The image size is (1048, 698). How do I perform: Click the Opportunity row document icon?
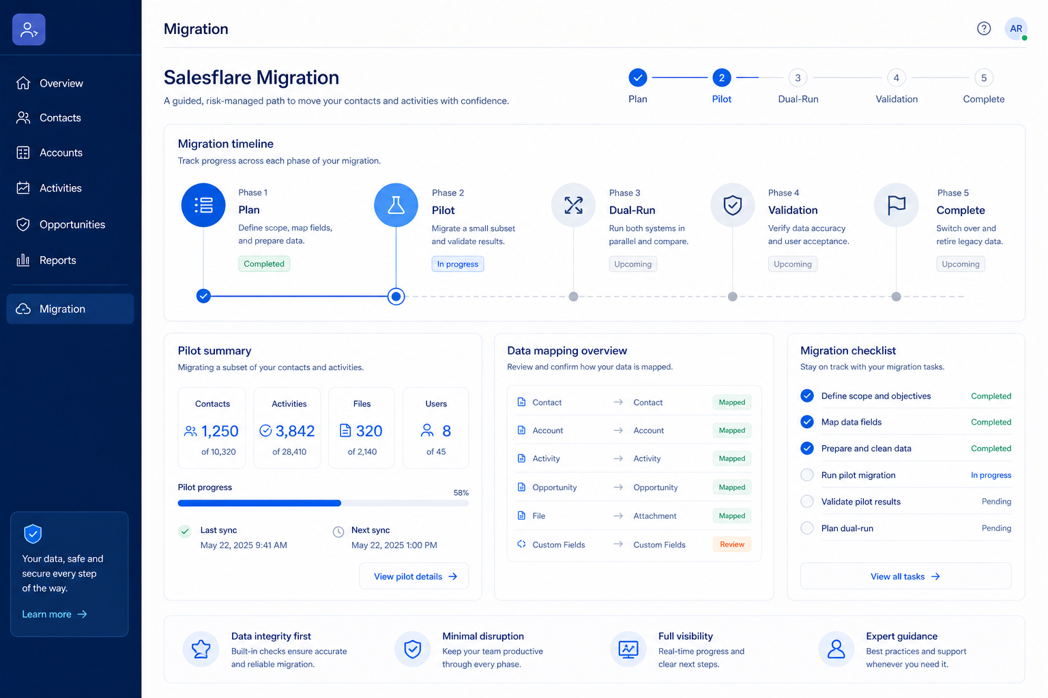521,487
